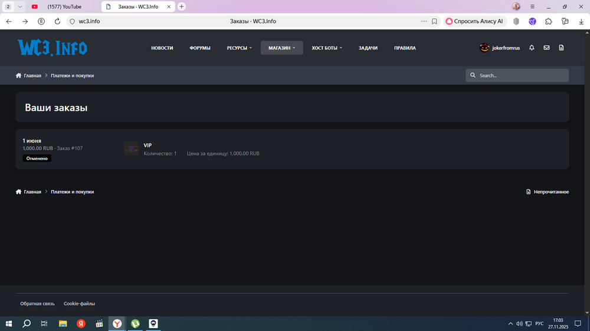Click the shield protection icon in toolbar

516,21
